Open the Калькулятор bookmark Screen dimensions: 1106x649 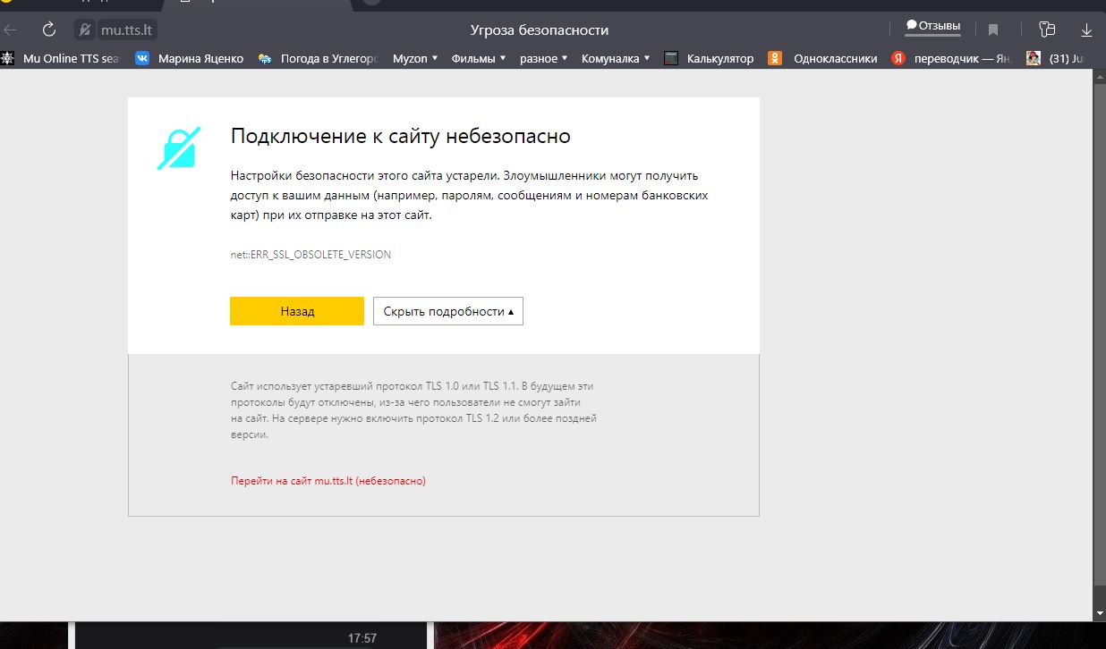(x=710, y=58)
